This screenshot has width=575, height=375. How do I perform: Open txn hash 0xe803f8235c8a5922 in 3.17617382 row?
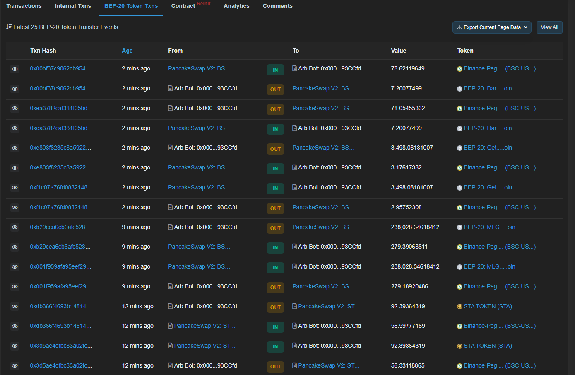pyautogui.click(x=60, y=167)
